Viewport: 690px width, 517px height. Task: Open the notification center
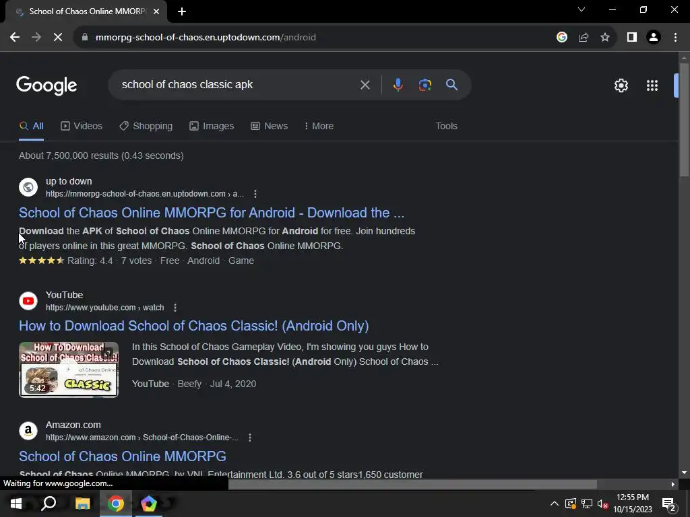tap(668, 504)
